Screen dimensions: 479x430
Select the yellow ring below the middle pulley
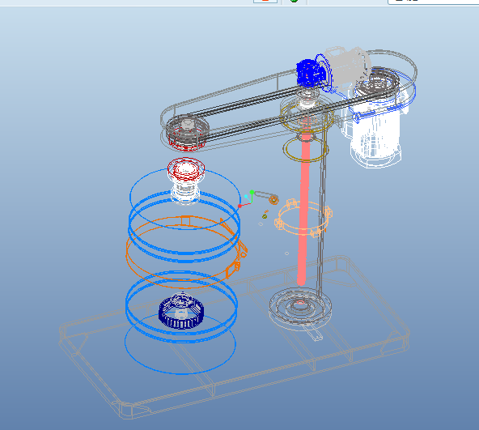[306, 150]
